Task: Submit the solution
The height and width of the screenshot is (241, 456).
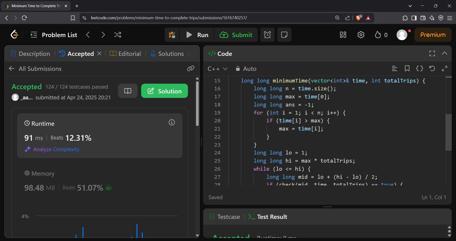Action: (x=236, y=35)
